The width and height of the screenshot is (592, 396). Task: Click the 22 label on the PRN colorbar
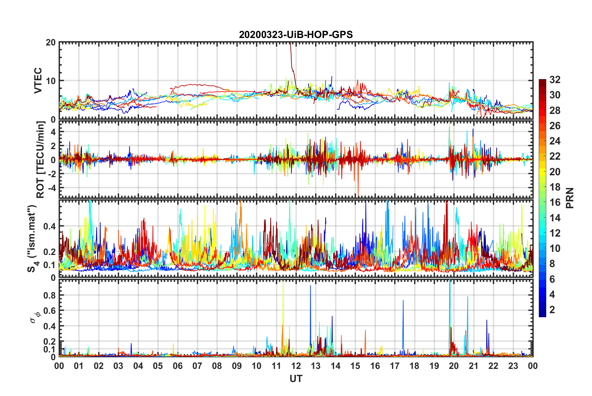(x=555, y=156)
